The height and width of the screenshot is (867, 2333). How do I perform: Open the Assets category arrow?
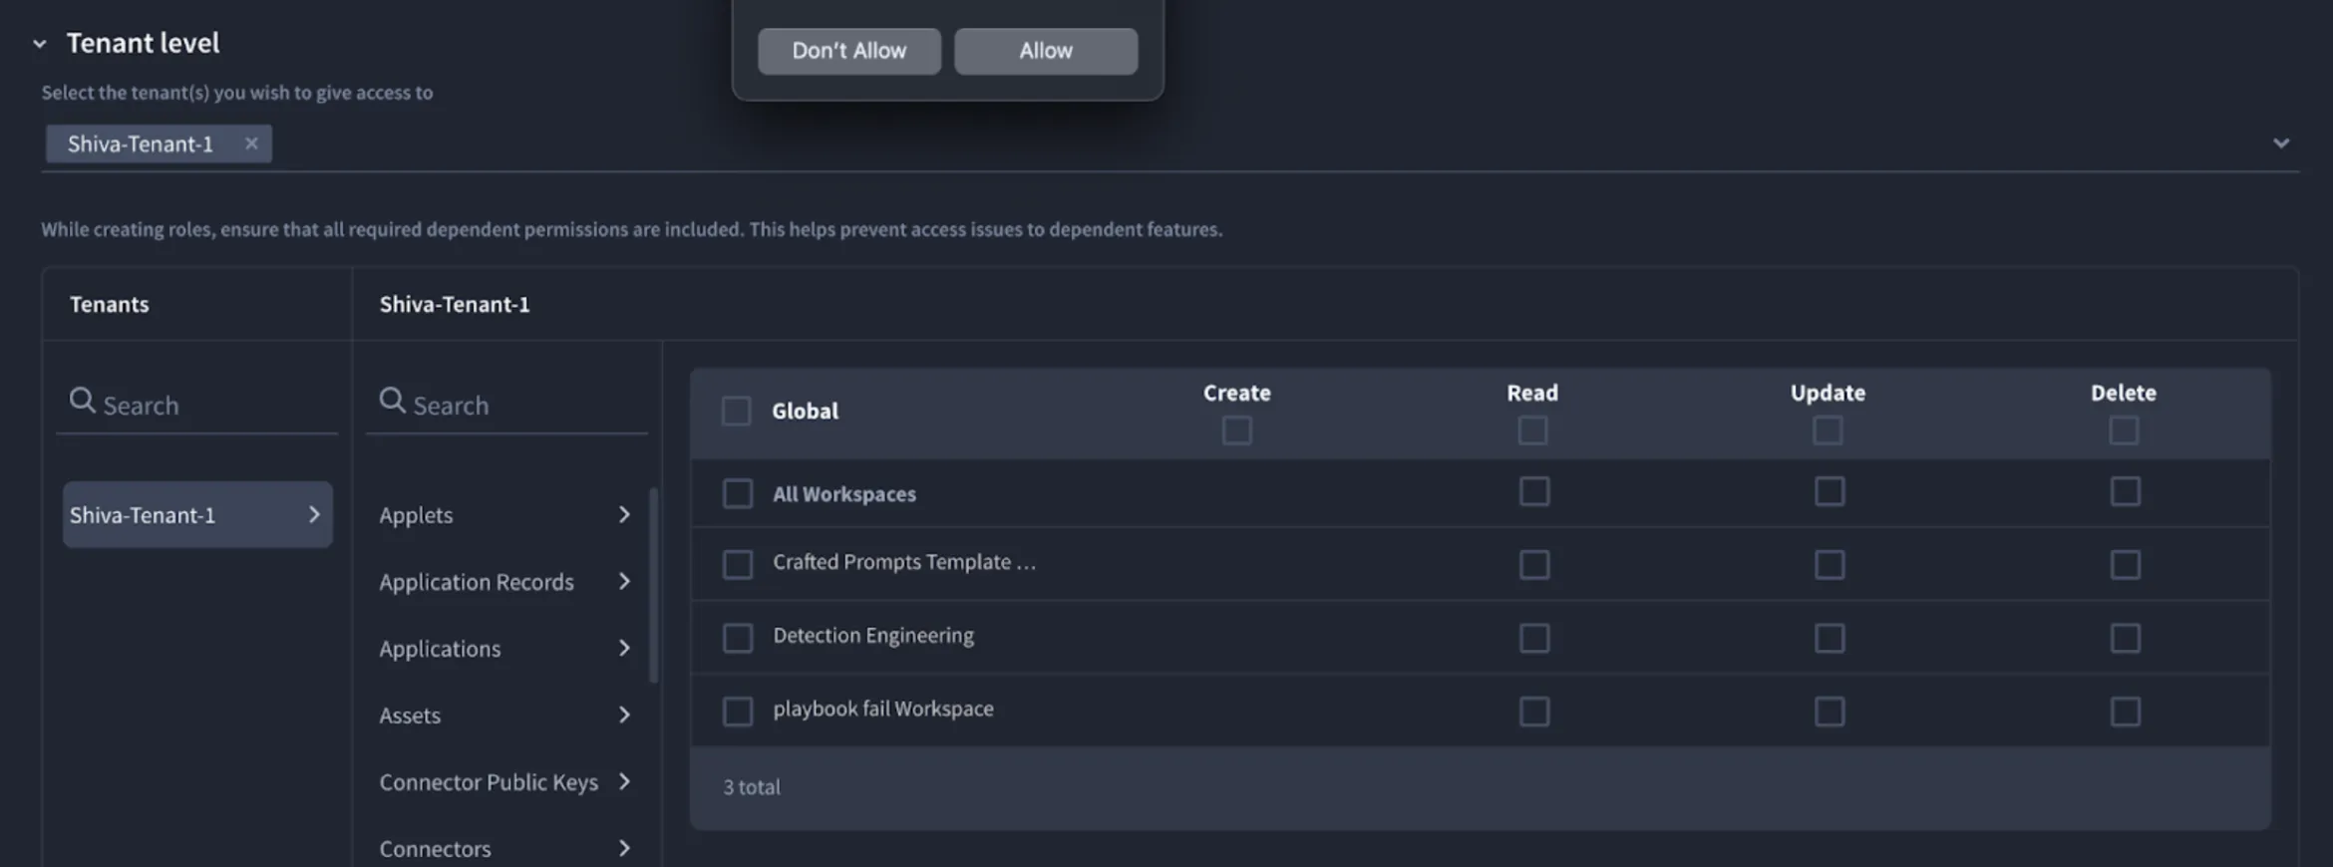pyautogui.click(x=624, y=715)
